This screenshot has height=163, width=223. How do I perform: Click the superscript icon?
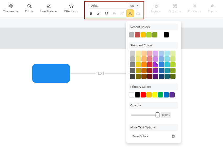122,13
